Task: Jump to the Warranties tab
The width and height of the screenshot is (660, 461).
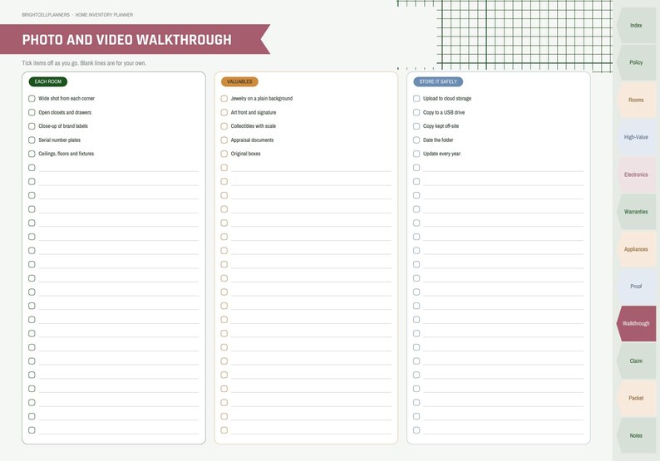Action: [x=636, y=212]
